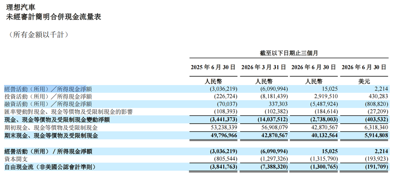Select 42,870,567 in the 期初現金 row
Viewport: 395px width, 176px height.
coord(325,128)
